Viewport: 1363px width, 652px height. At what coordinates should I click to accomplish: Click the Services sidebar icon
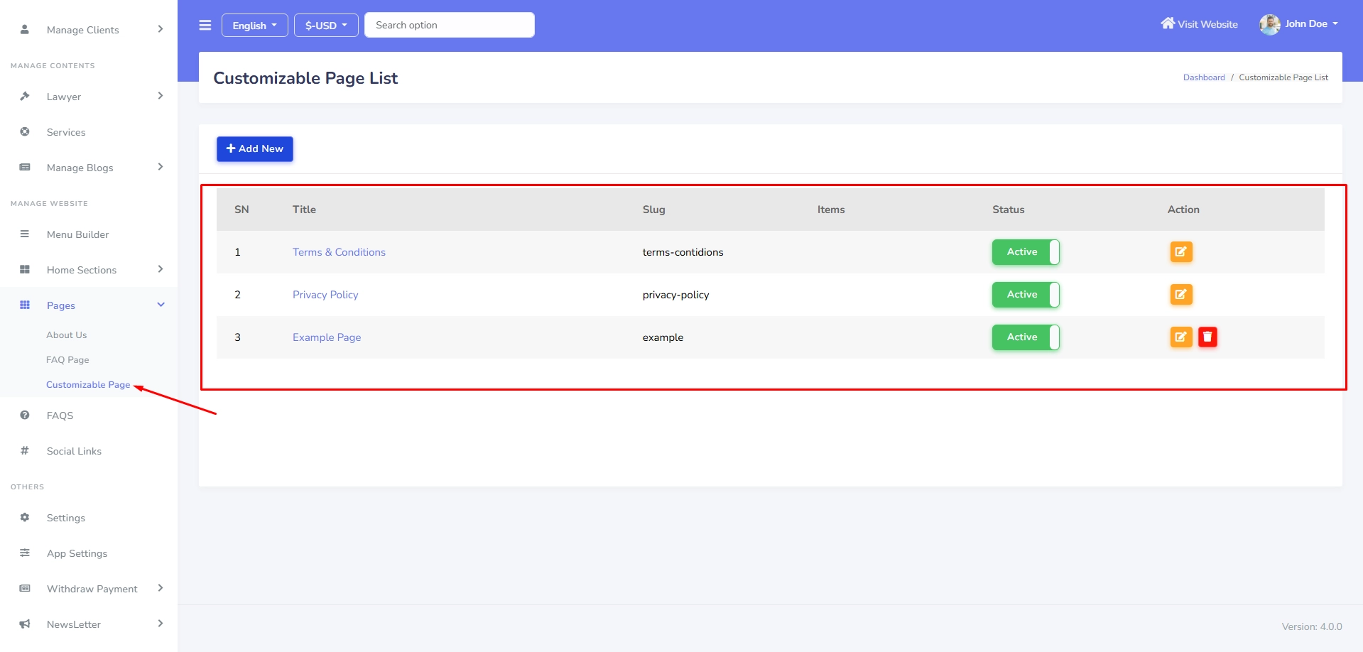(x=25, y=131)
